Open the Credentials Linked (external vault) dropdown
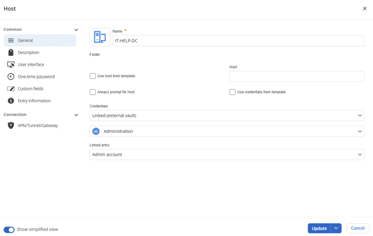 [x=227, y=116]
